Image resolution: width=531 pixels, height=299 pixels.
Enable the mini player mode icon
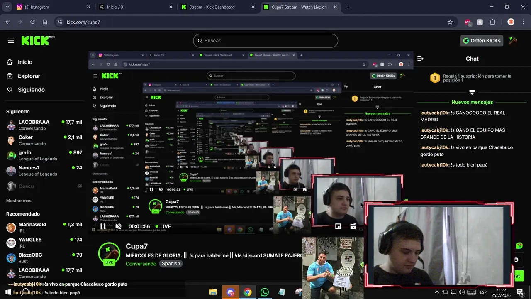(x=338, y=226)
